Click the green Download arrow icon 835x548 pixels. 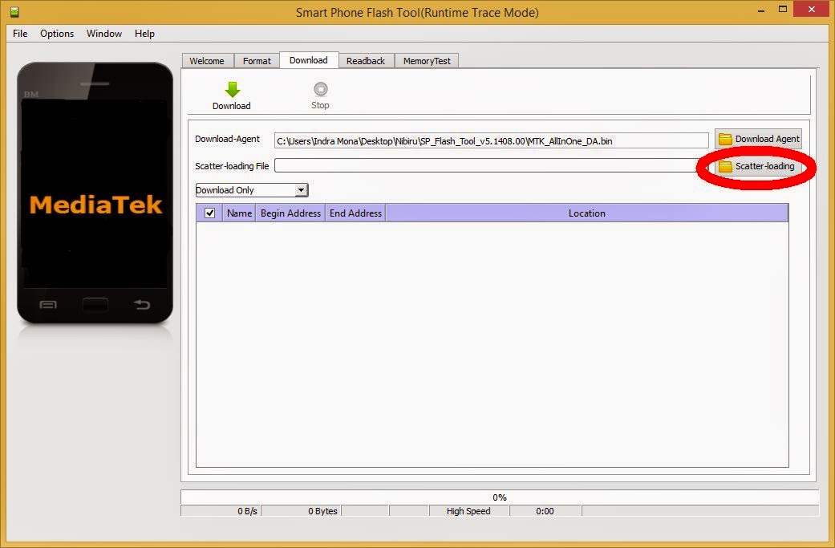232,90
